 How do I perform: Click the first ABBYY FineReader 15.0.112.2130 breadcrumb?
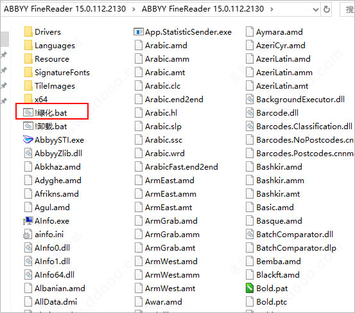click(65, 9)
